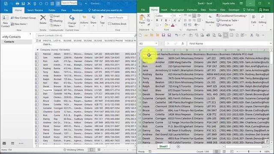Click the delete X icon in Outlook title bar
Viewport: 274px width, 154px height.
29,3
